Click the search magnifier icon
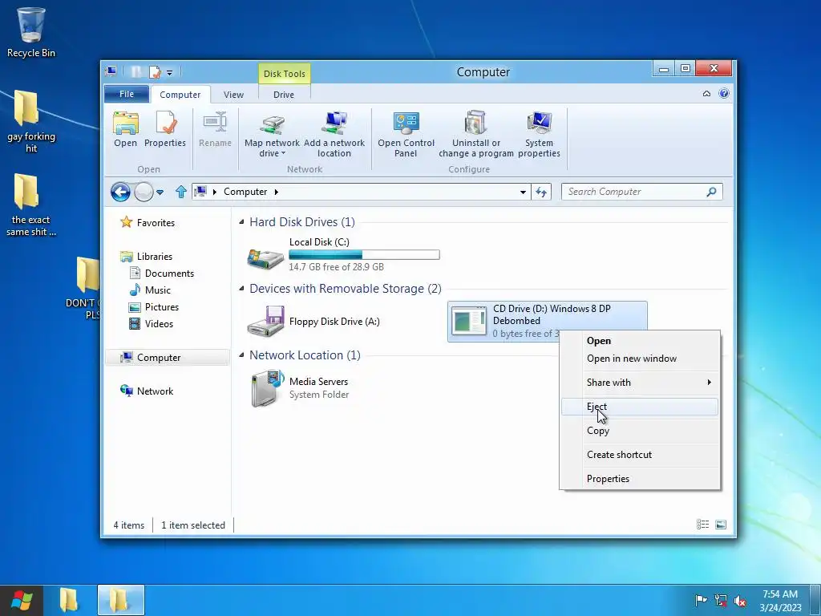821x616 pixels. (x=711, y=192)
